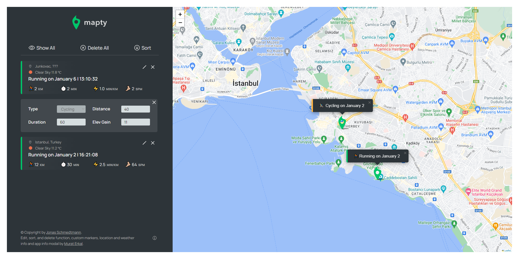Click the Kız Kulesi map pin
The image size is (519, 259).
click(287, 51)
